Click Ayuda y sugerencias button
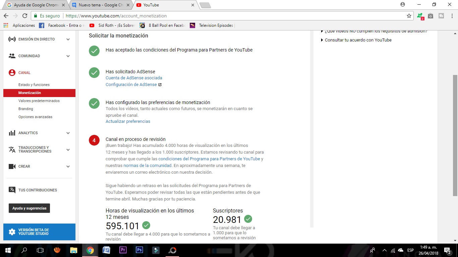458x257 pixels. 29,208
